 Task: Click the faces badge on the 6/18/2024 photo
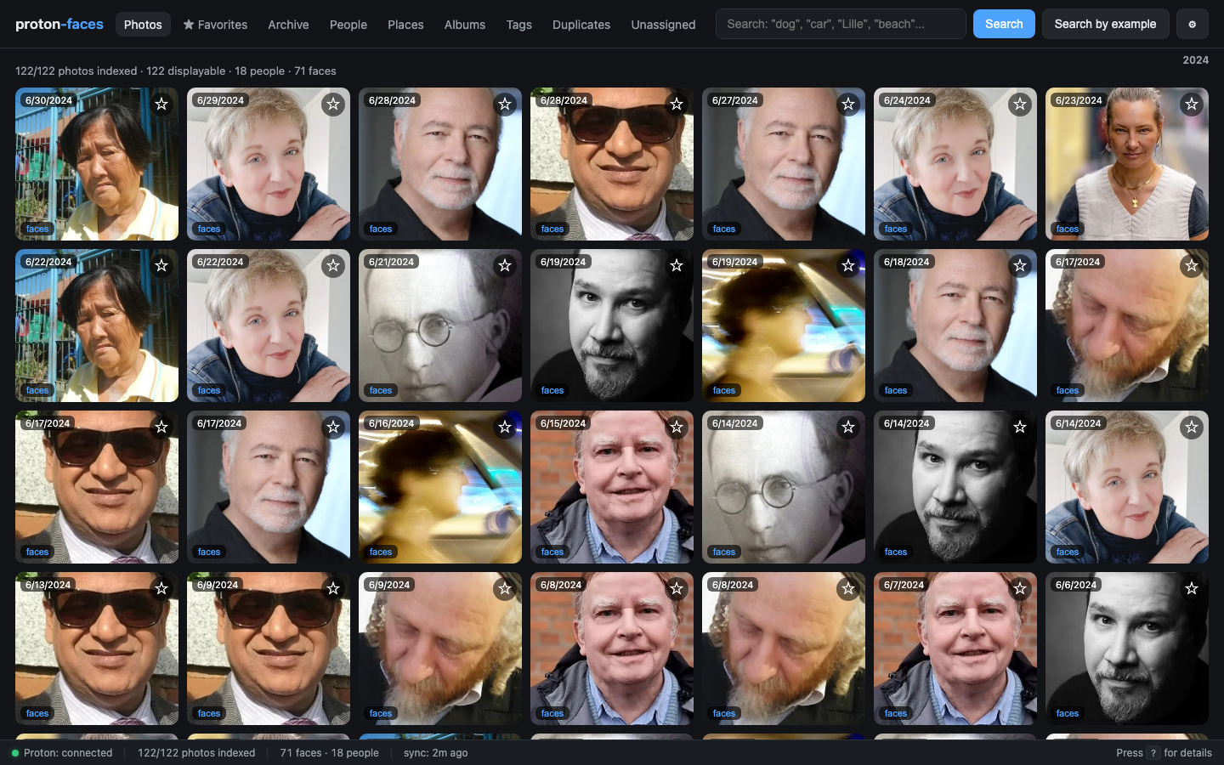pos(896,390)
